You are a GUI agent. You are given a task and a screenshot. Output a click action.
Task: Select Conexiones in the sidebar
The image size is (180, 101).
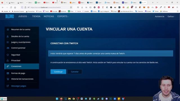click(22, 66)
